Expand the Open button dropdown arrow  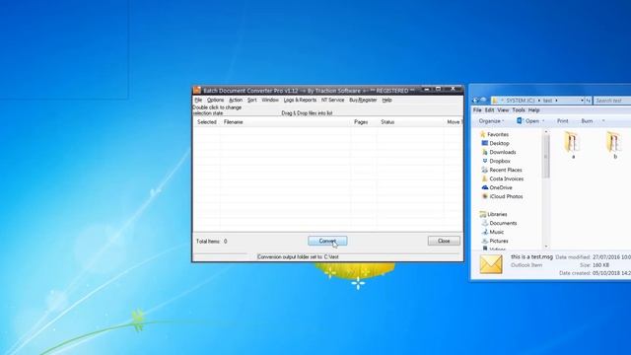(x=543, y=120)
